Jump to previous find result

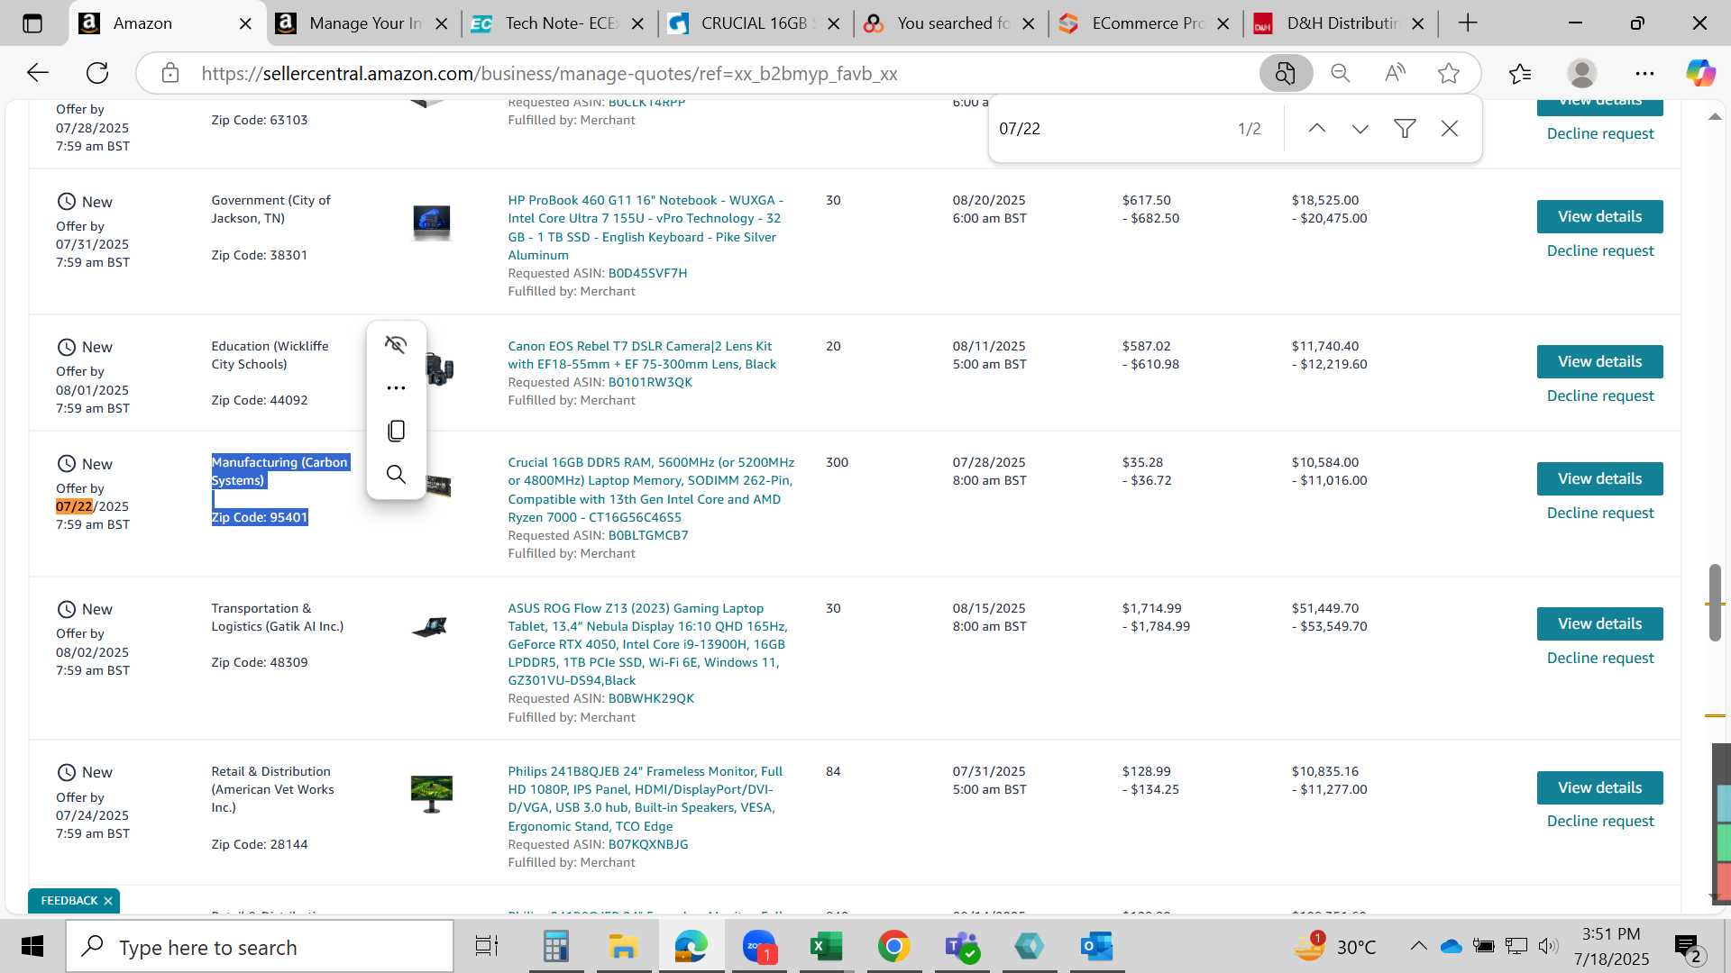[x=1316, y=129]
